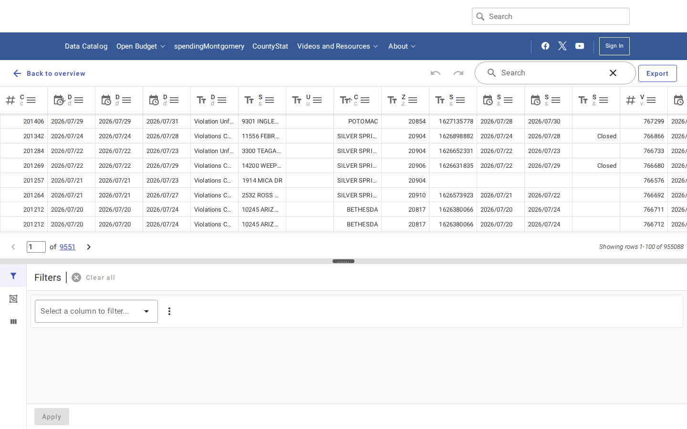Screen dimensions: 687x429
Task: Open the Facebook page icon
Action: pos(545,46)
